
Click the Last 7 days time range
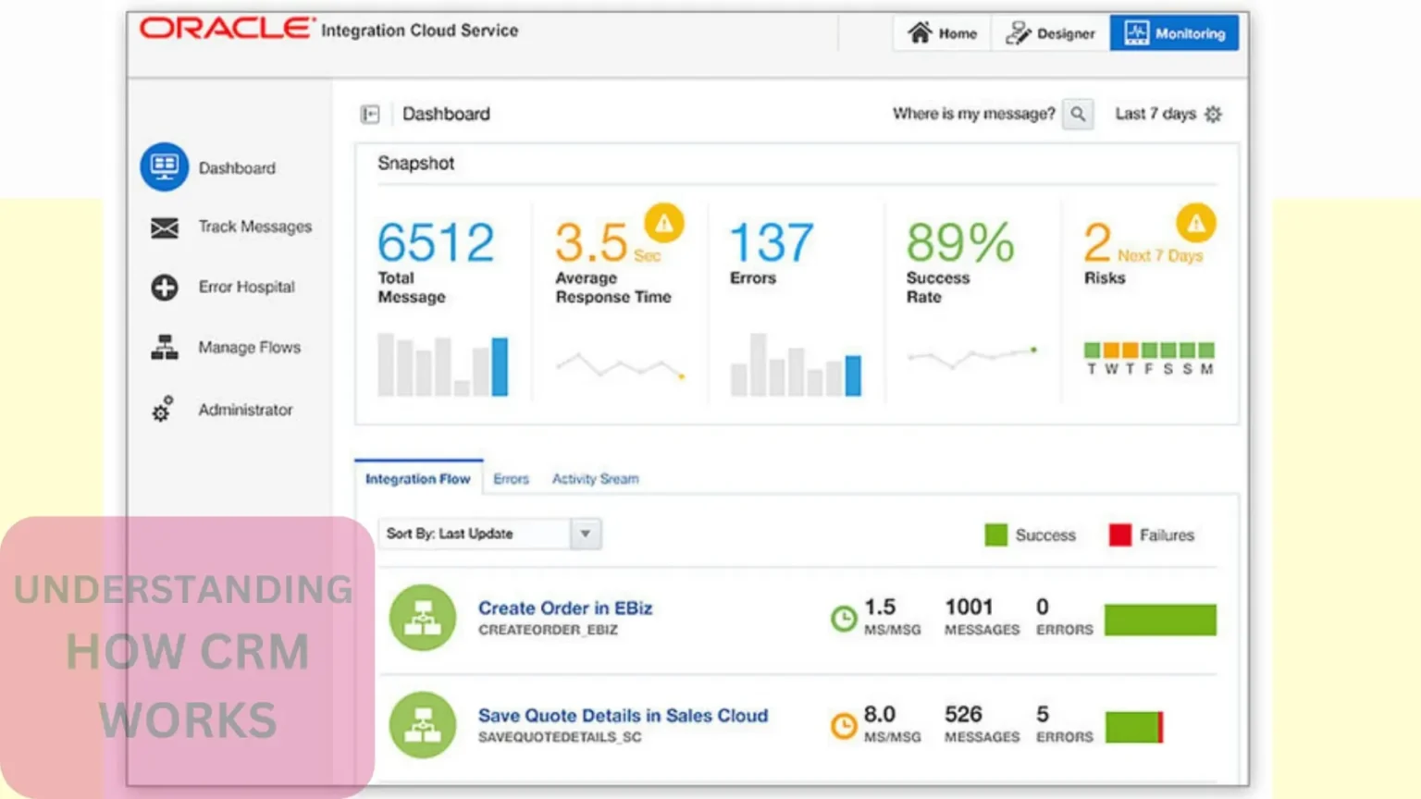1155,114
